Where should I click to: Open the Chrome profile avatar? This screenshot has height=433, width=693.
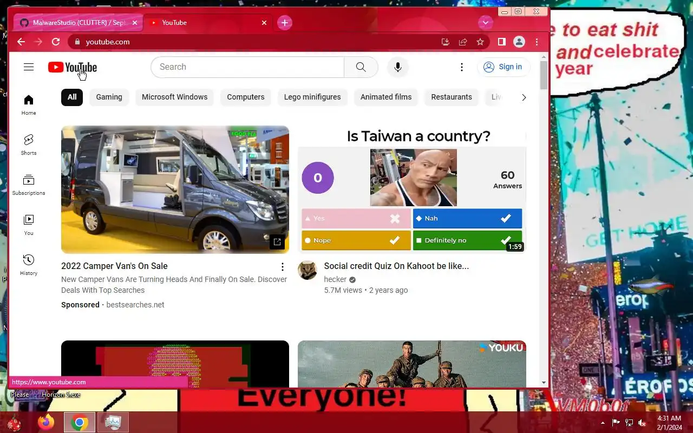pos(519,42)
